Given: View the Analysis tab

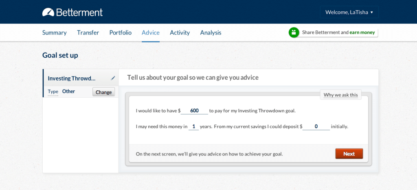Looking at the screenshot, I should pyautogui.click(x=211, y=33).
